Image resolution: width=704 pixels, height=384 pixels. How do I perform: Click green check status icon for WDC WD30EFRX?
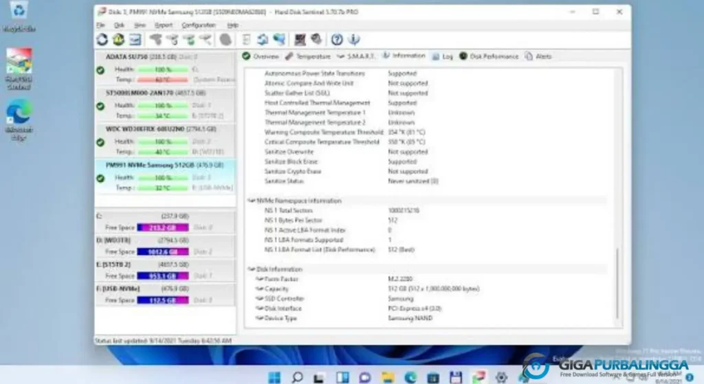click(100, 142)
